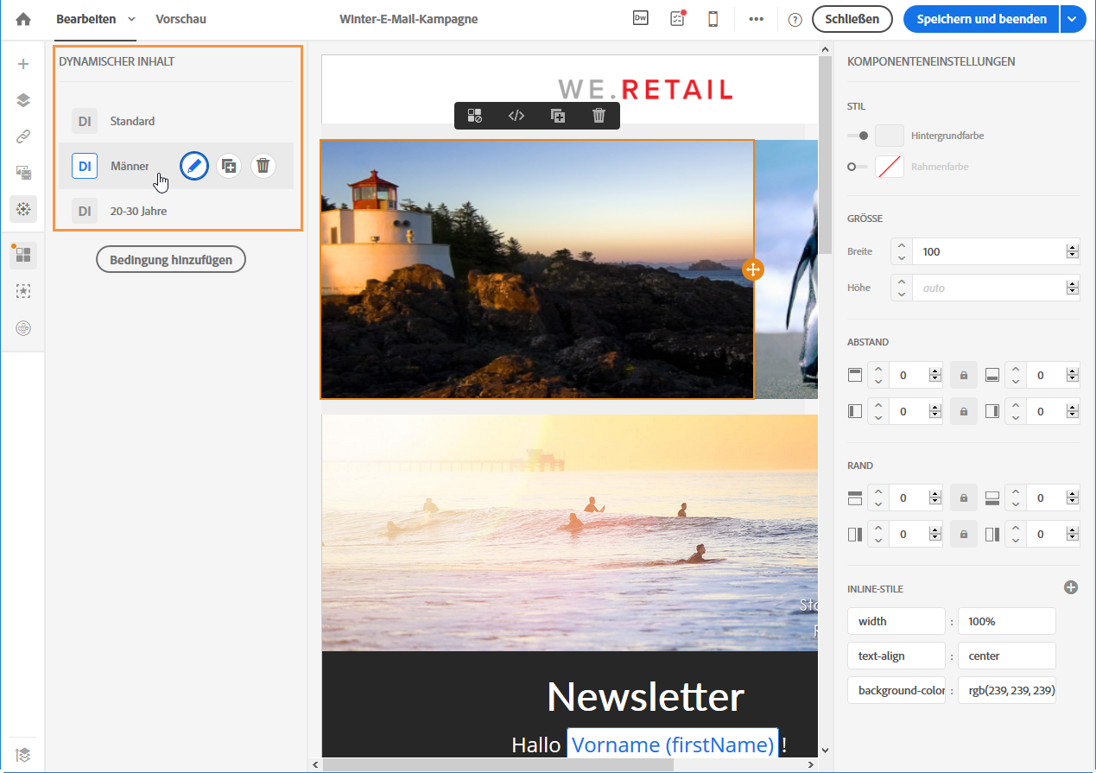1096x773 pixels.
Task: Click the home icon in top bar
Action: click(23, 19)
